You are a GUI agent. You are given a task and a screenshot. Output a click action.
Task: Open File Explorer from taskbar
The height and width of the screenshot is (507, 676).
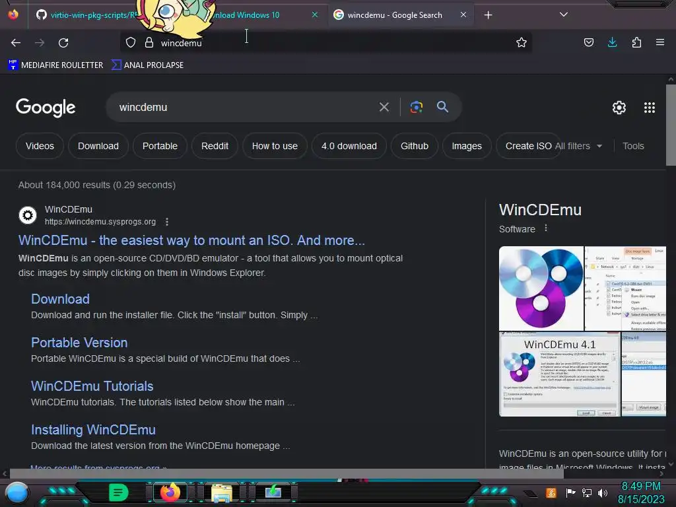(x=222, y=493)
